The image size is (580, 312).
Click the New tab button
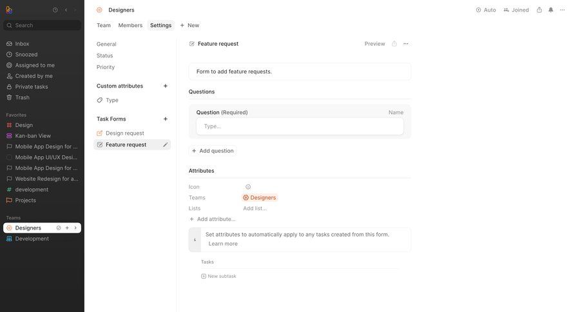tap(189, 25)
